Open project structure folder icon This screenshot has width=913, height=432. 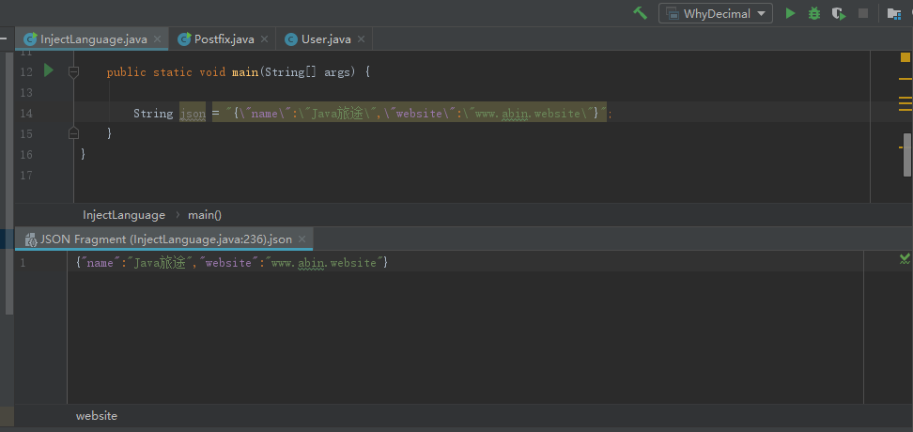coord(894,13)
